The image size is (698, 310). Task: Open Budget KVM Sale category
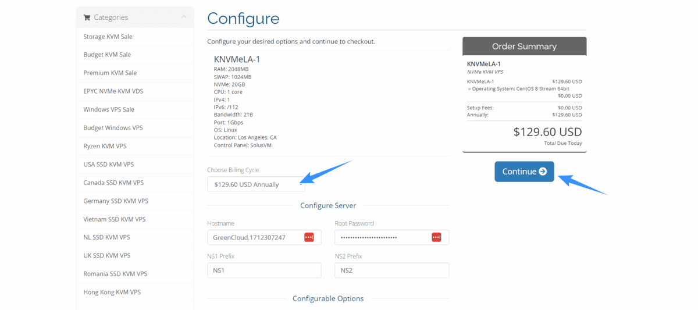point(135,55)
